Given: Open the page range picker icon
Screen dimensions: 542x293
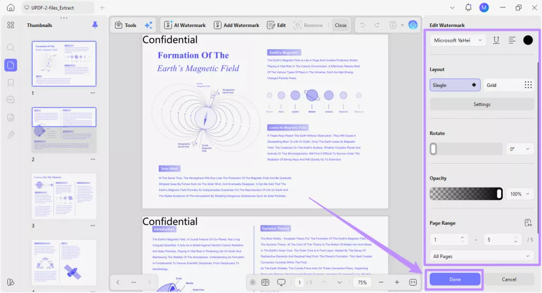Looking at the screenshot, I should [528, 223].
